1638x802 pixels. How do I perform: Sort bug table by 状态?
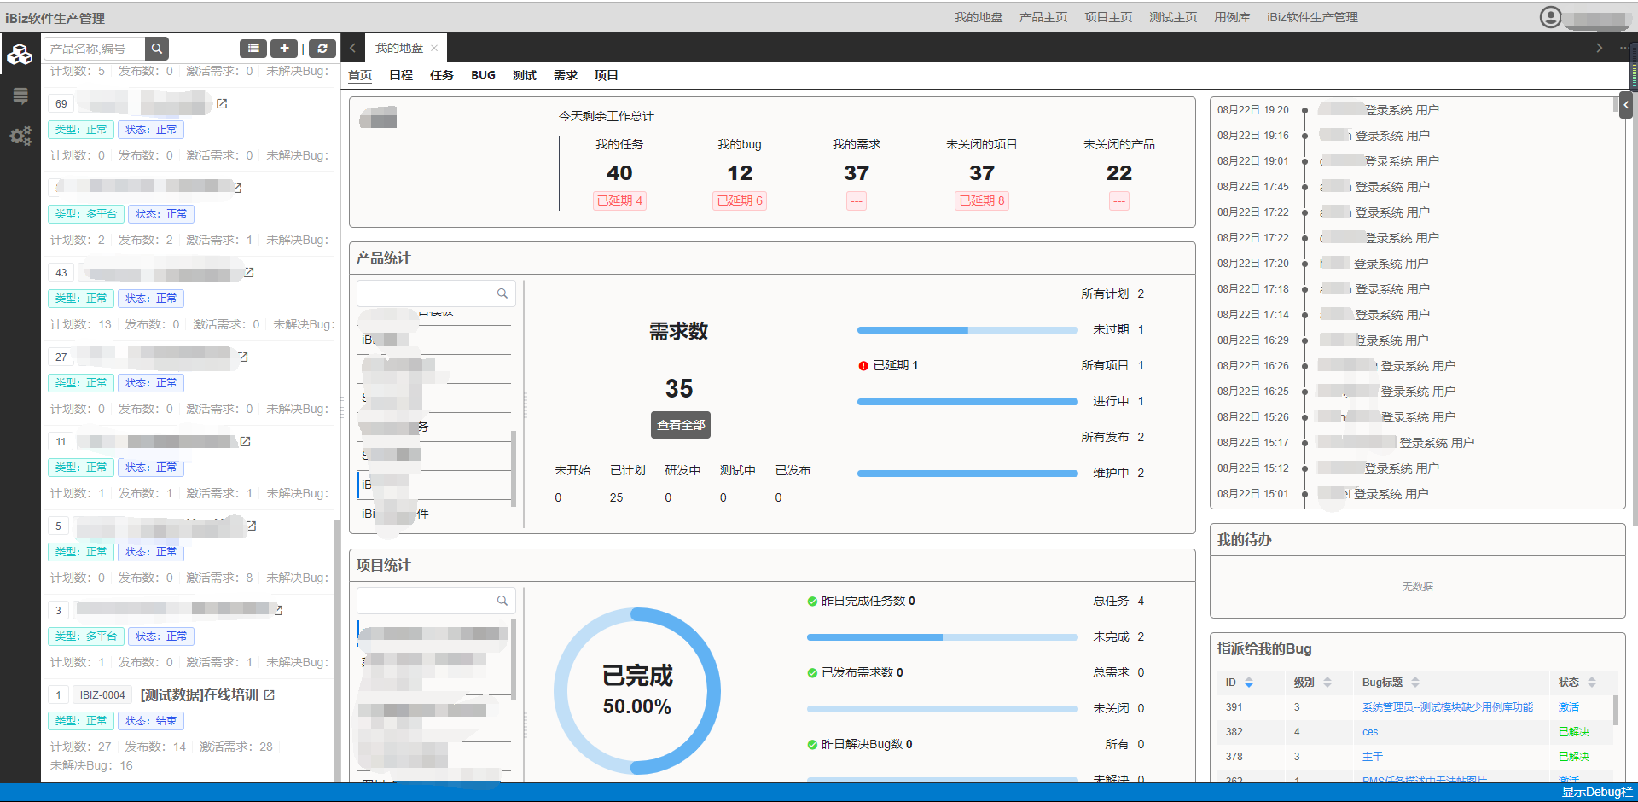coord(1592,683)
